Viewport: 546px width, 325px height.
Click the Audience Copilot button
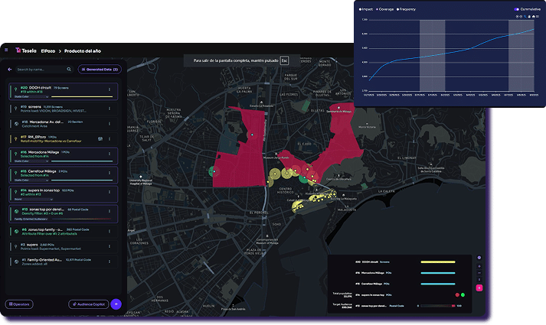point(87,304)
